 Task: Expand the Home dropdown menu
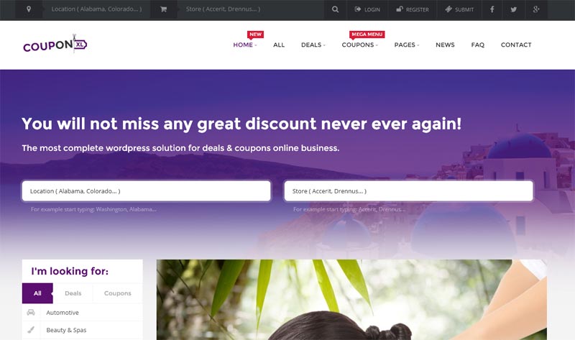(x=245, y=45)
